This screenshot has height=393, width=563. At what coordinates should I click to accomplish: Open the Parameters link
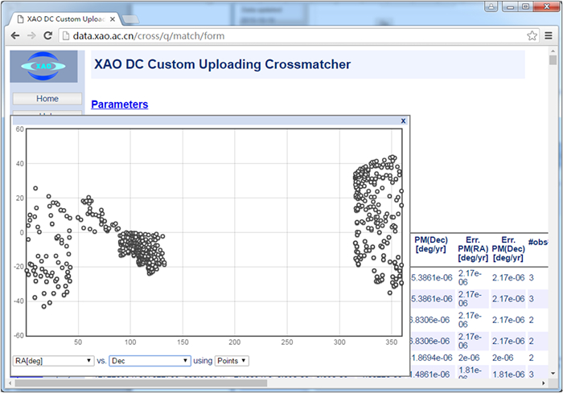click(x=119, y=104)
